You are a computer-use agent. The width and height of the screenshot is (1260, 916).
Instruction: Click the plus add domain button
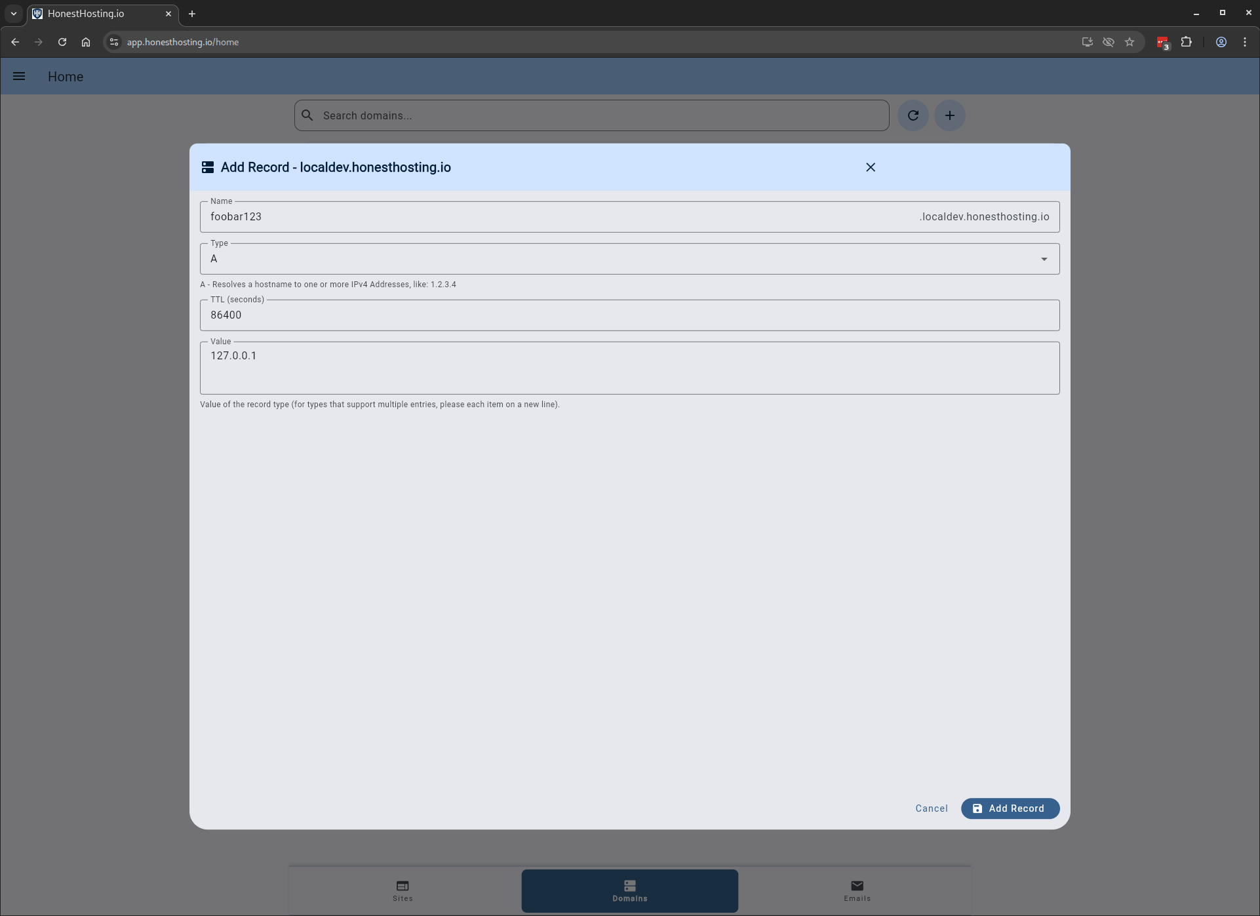pos(949,115)
